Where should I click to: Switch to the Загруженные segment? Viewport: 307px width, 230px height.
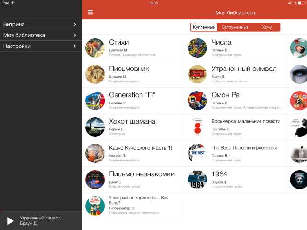click(235, 27)
